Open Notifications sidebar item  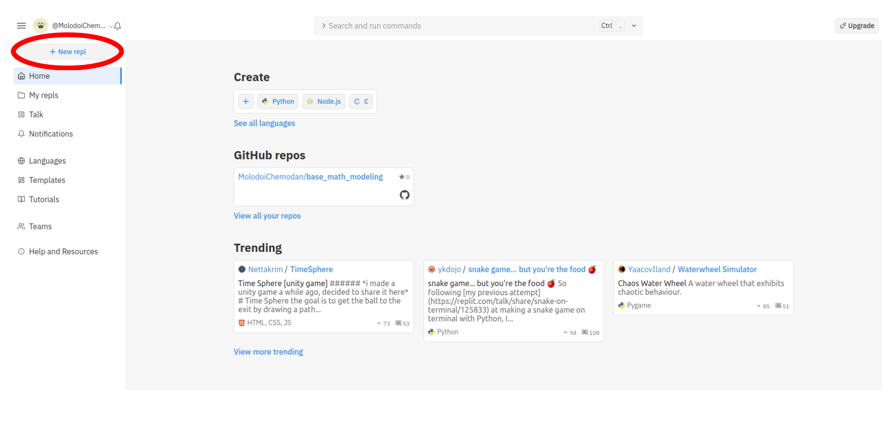pyautogui.click(x=68, y=134)
